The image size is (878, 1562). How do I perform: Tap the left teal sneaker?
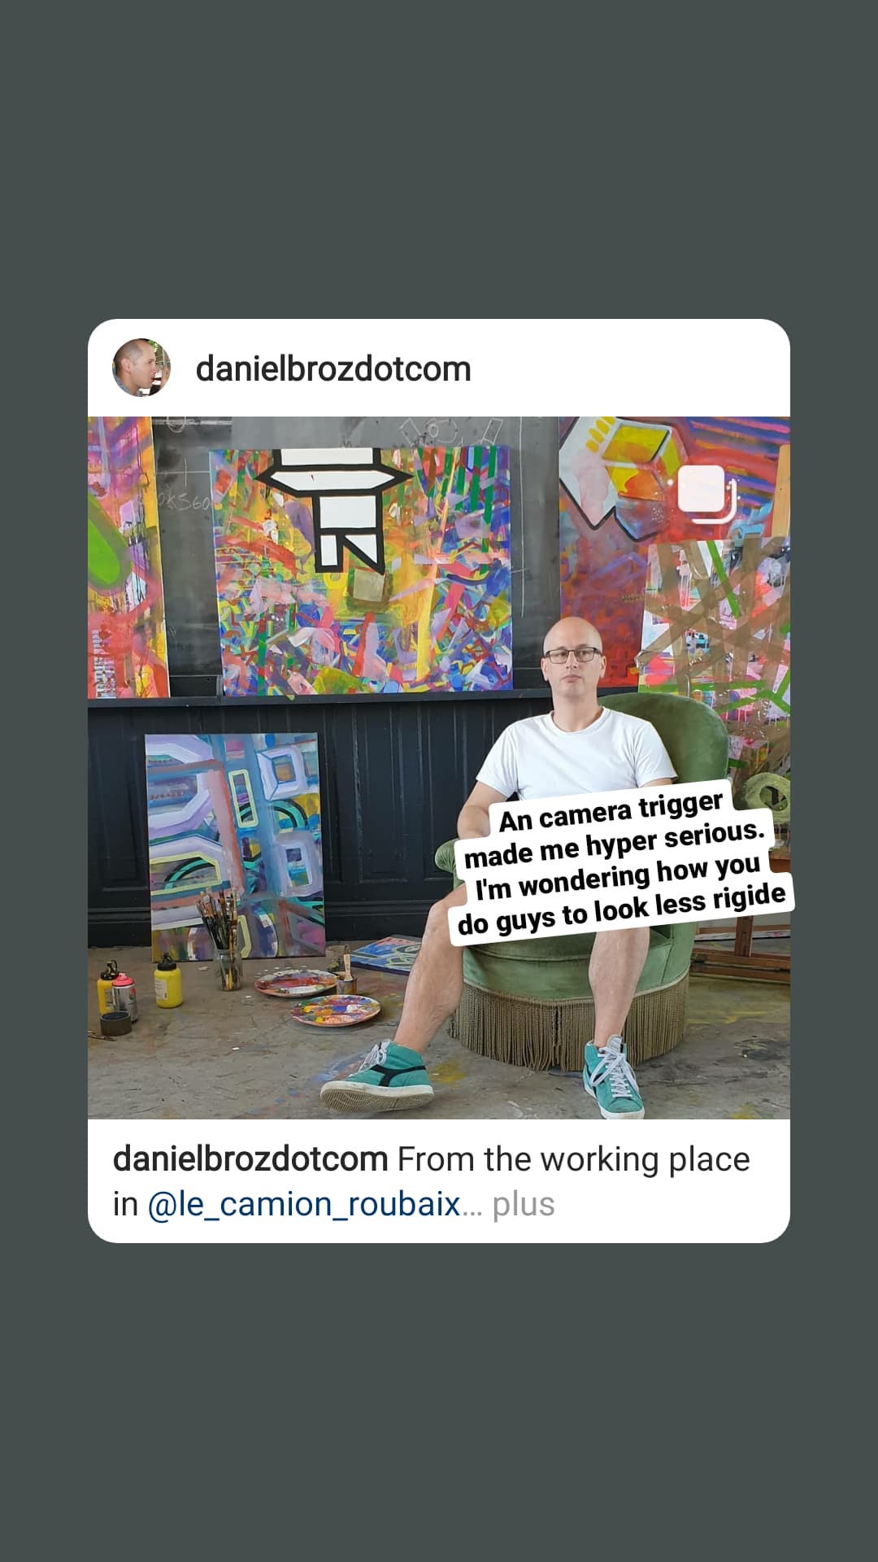pyautogui.click(x=376, y=1077)
